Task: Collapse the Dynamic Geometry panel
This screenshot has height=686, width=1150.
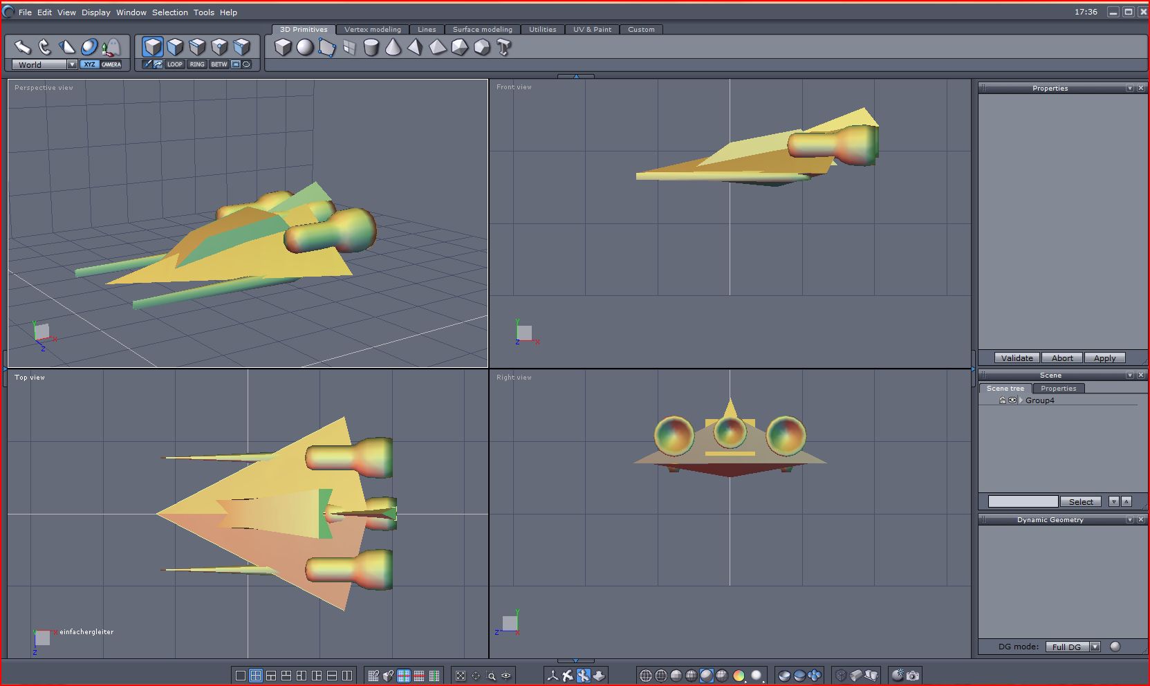Action: pyautogui.click(x=1130, y=519)
